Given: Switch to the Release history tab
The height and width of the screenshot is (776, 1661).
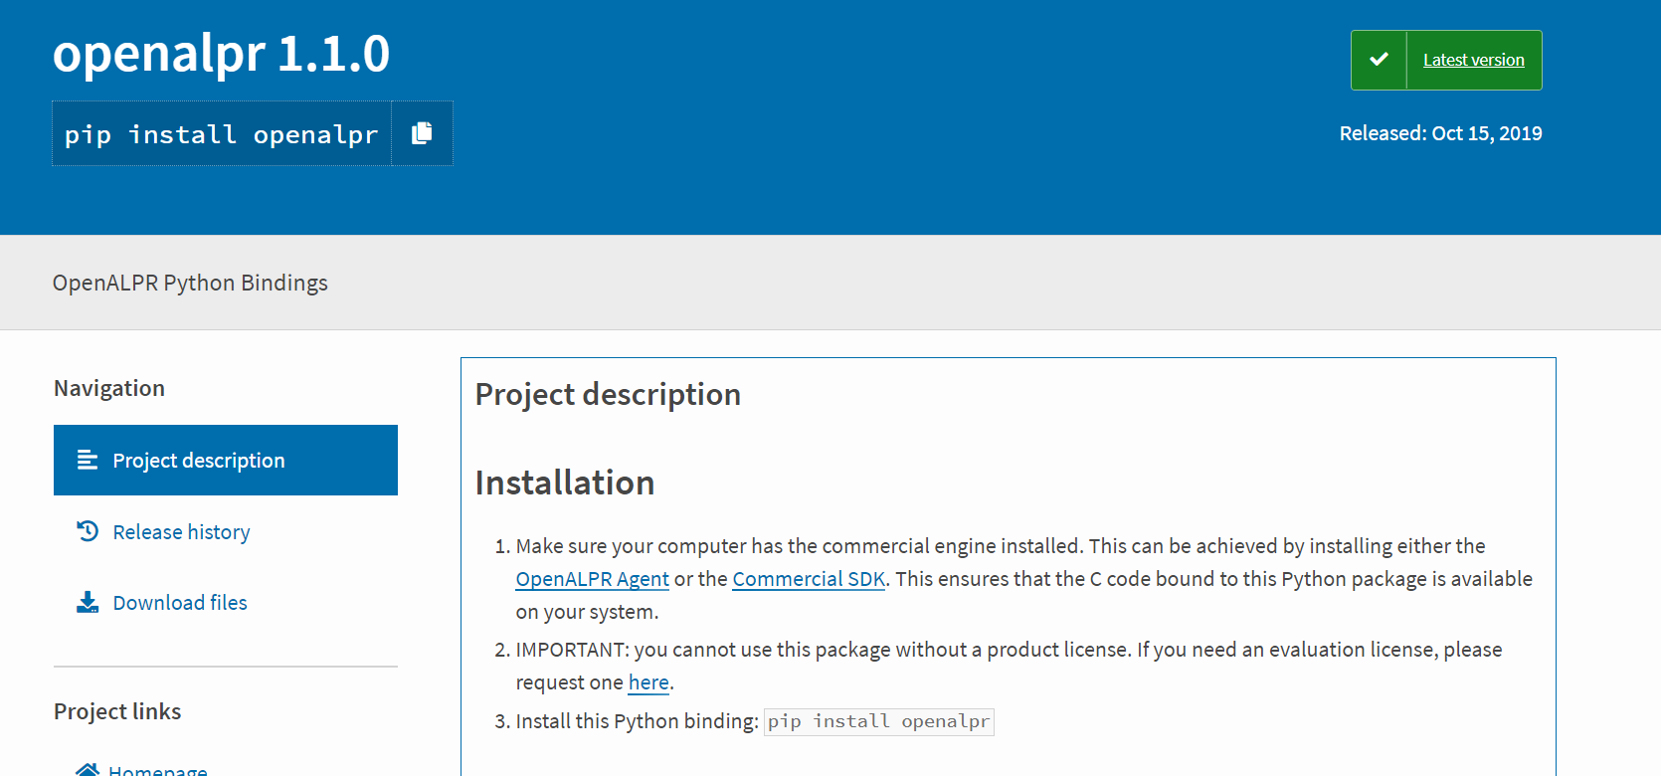Looking at the screenshot, I should pyautogui.click(x=181, y=532).
